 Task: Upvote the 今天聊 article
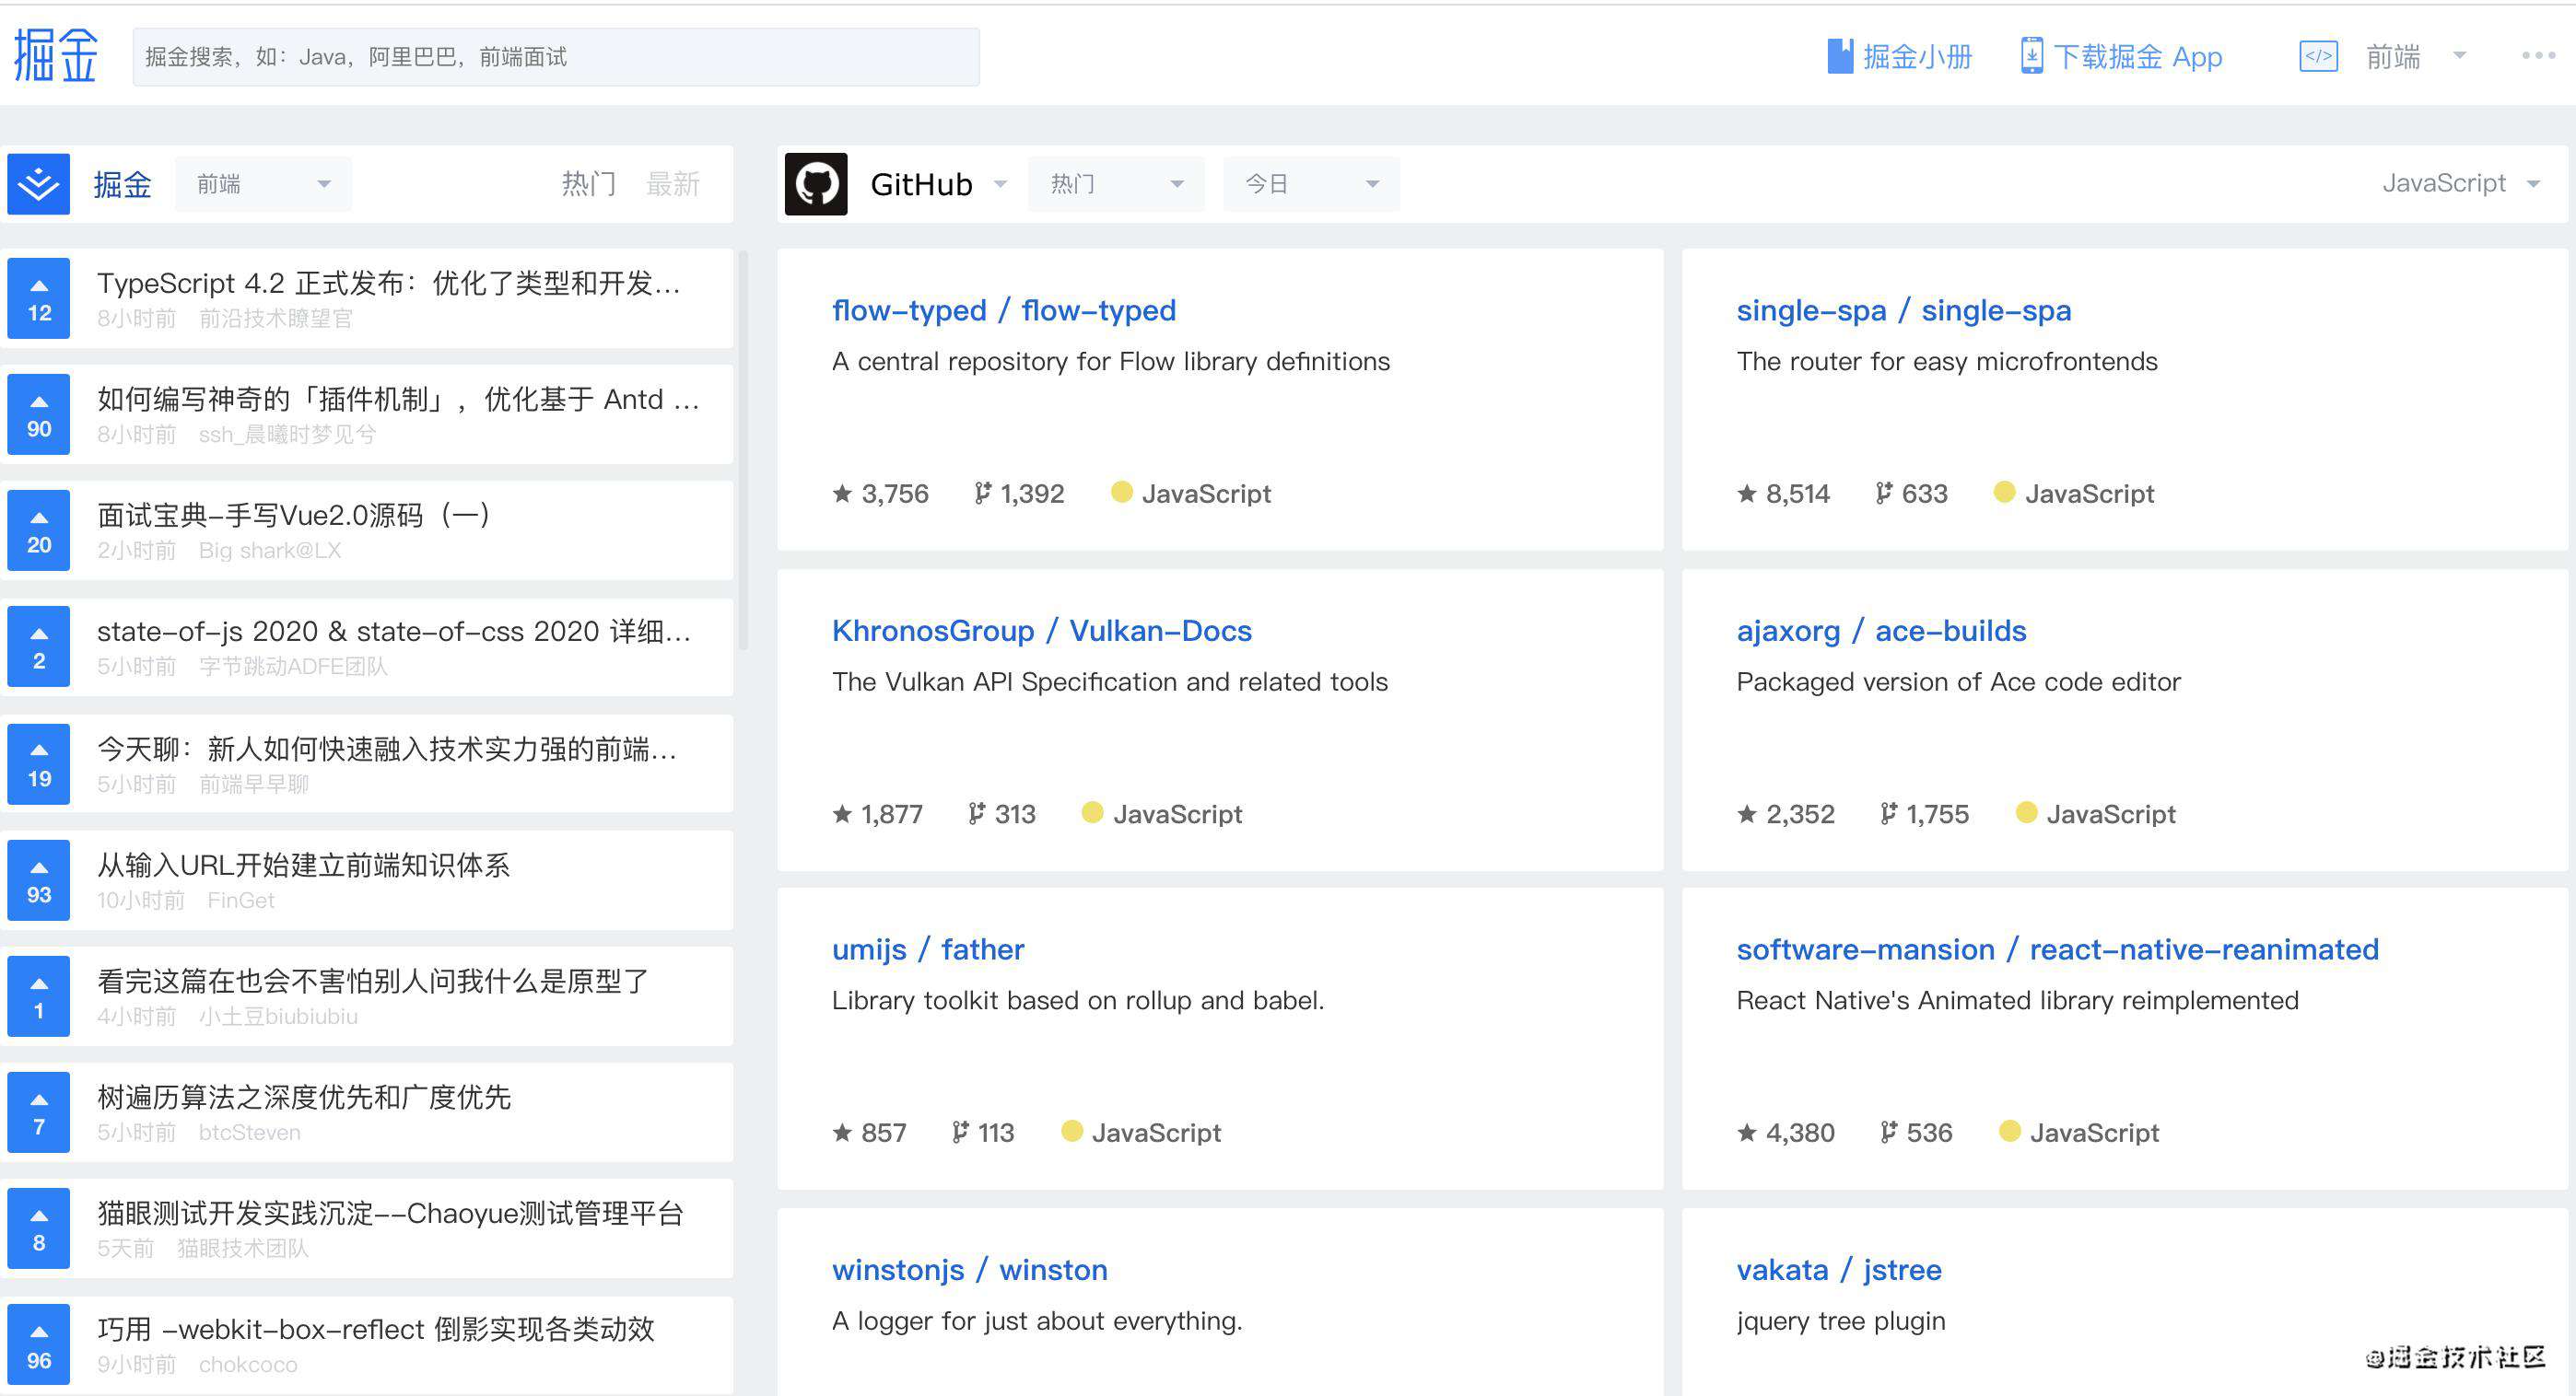(38, 763)
